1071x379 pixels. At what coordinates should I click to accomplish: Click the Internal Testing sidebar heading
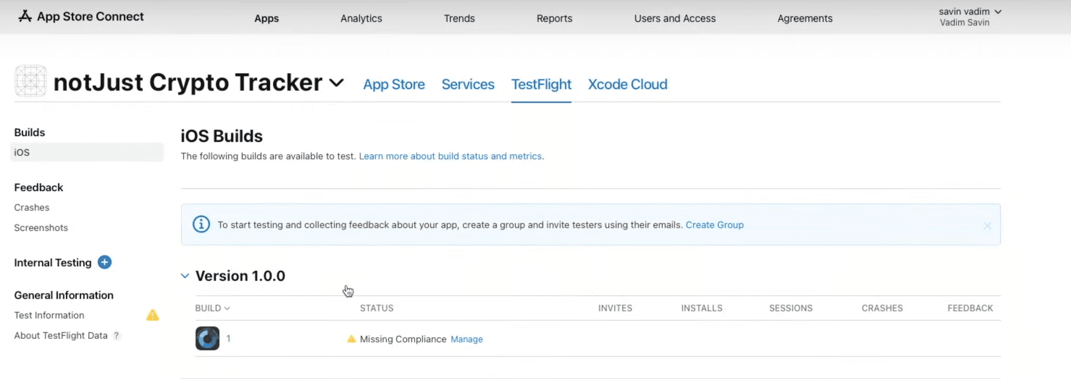click(53, 263)
